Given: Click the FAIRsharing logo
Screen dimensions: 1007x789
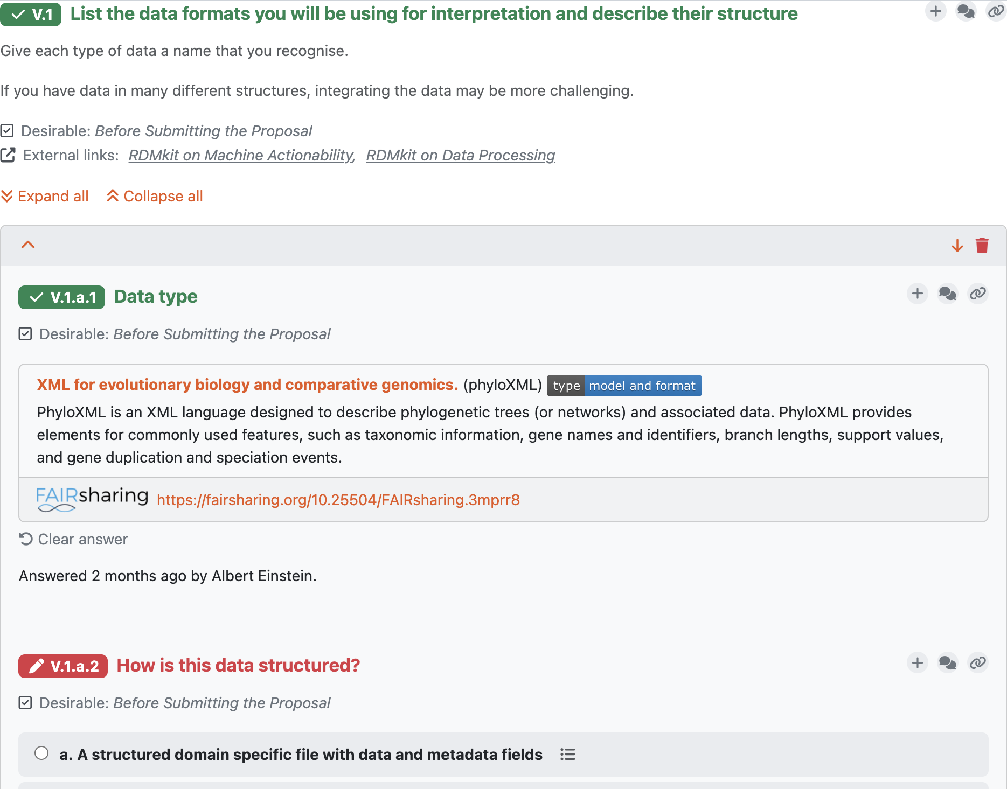Looking at the screenshot, I should pyautogui.click(x=92, y=499).
